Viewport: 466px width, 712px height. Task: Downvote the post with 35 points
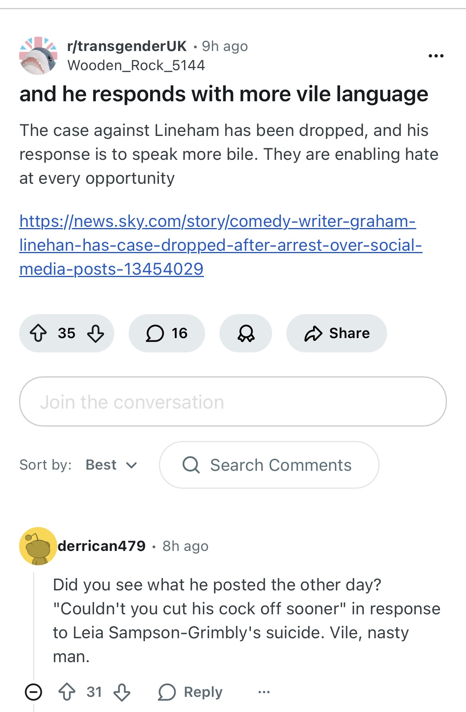(x=96, y=333)
